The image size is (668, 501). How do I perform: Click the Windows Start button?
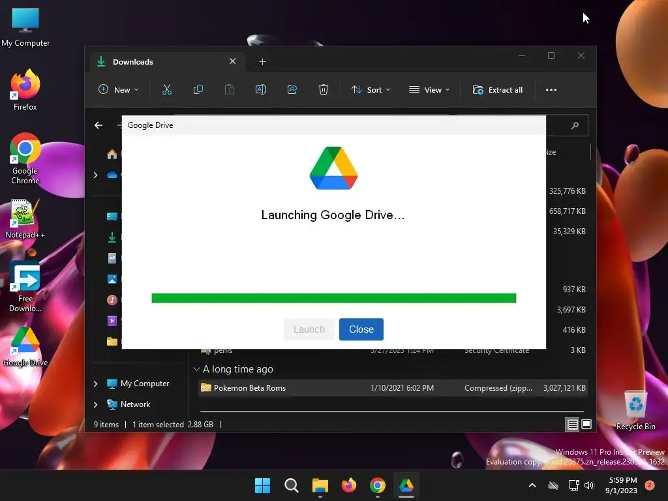click(x=262, y=485)
